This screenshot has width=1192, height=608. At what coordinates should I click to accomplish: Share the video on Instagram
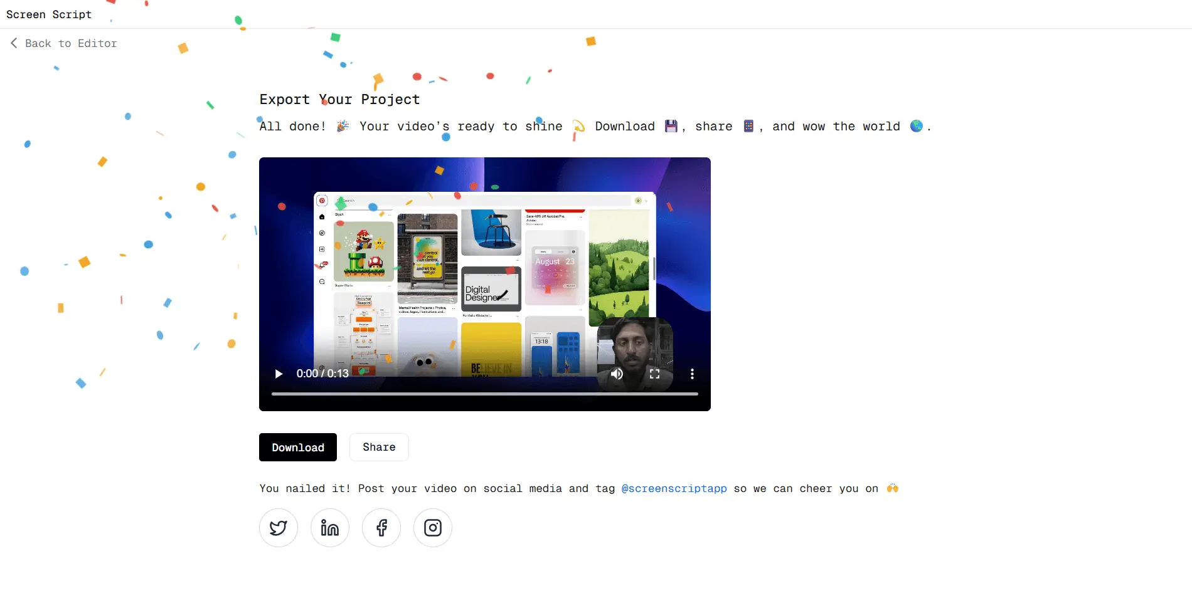[x=432, y=528]
